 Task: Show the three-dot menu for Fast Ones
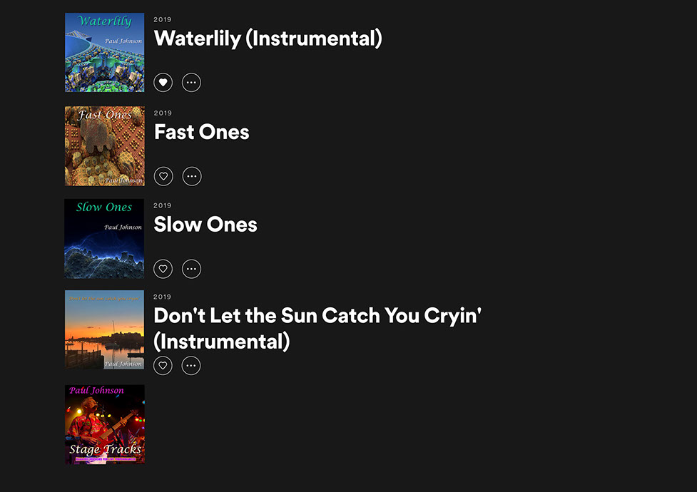(x=191, y=176)
